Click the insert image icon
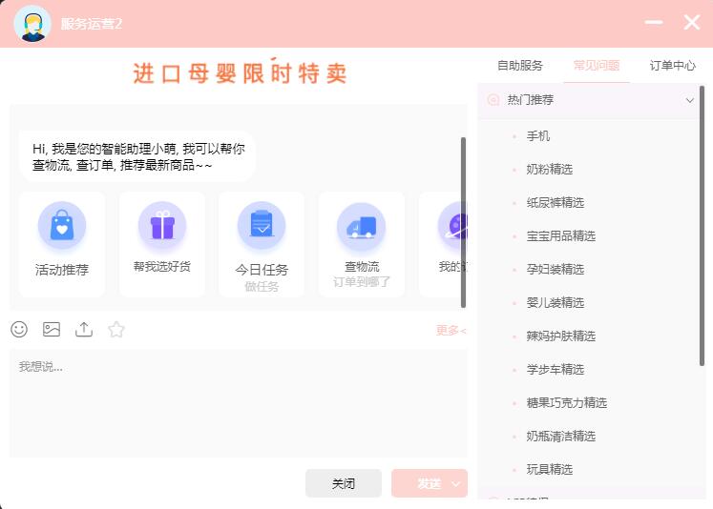This screenshot has height=509, width=713. (x=52, y=329)
